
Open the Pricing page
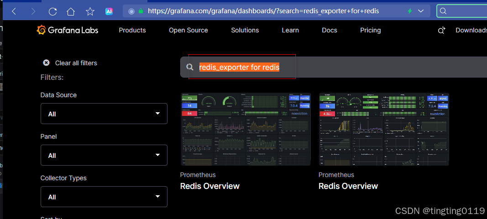pos(370,30)
